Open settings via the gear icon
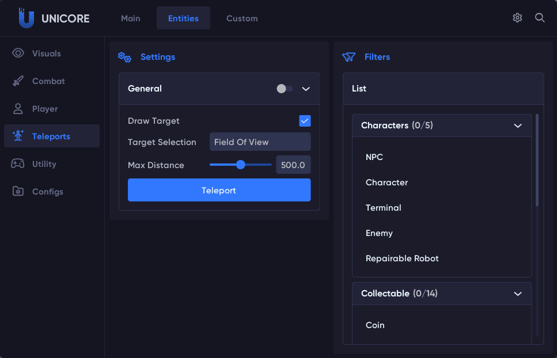 coord(517,18)
